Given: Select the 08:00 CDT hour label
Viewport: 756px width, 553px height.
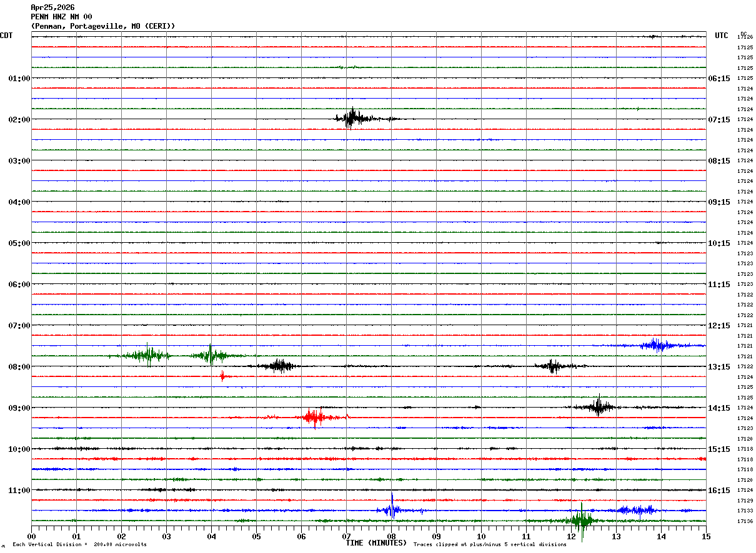Looking at the screenshot, I should [19, 367].
